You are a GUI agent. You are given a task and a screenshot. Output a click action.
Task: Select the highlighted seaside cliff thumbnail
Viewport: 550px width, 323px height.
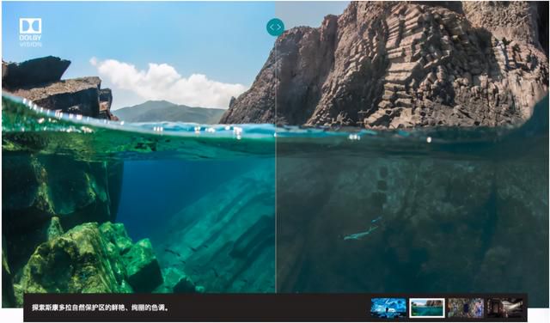pos(427,308)
